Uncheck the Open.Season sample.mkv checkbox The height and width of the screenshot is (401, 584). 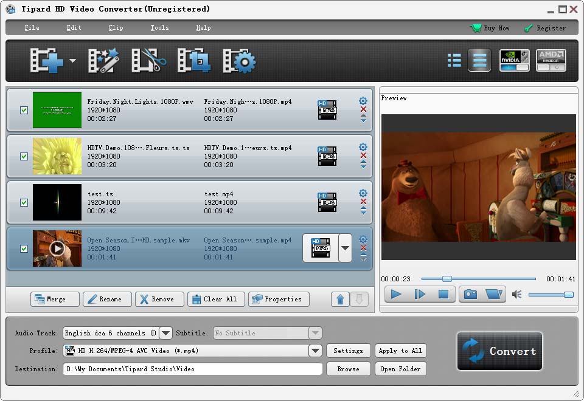click(24, 248)
